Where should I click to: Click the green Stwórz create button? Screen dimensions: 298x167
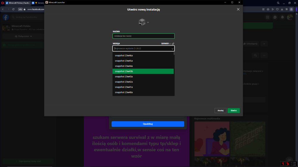[x=234, y=111]
